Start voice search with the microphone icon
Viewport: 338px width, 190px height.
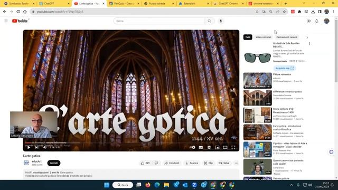point(221,21)
